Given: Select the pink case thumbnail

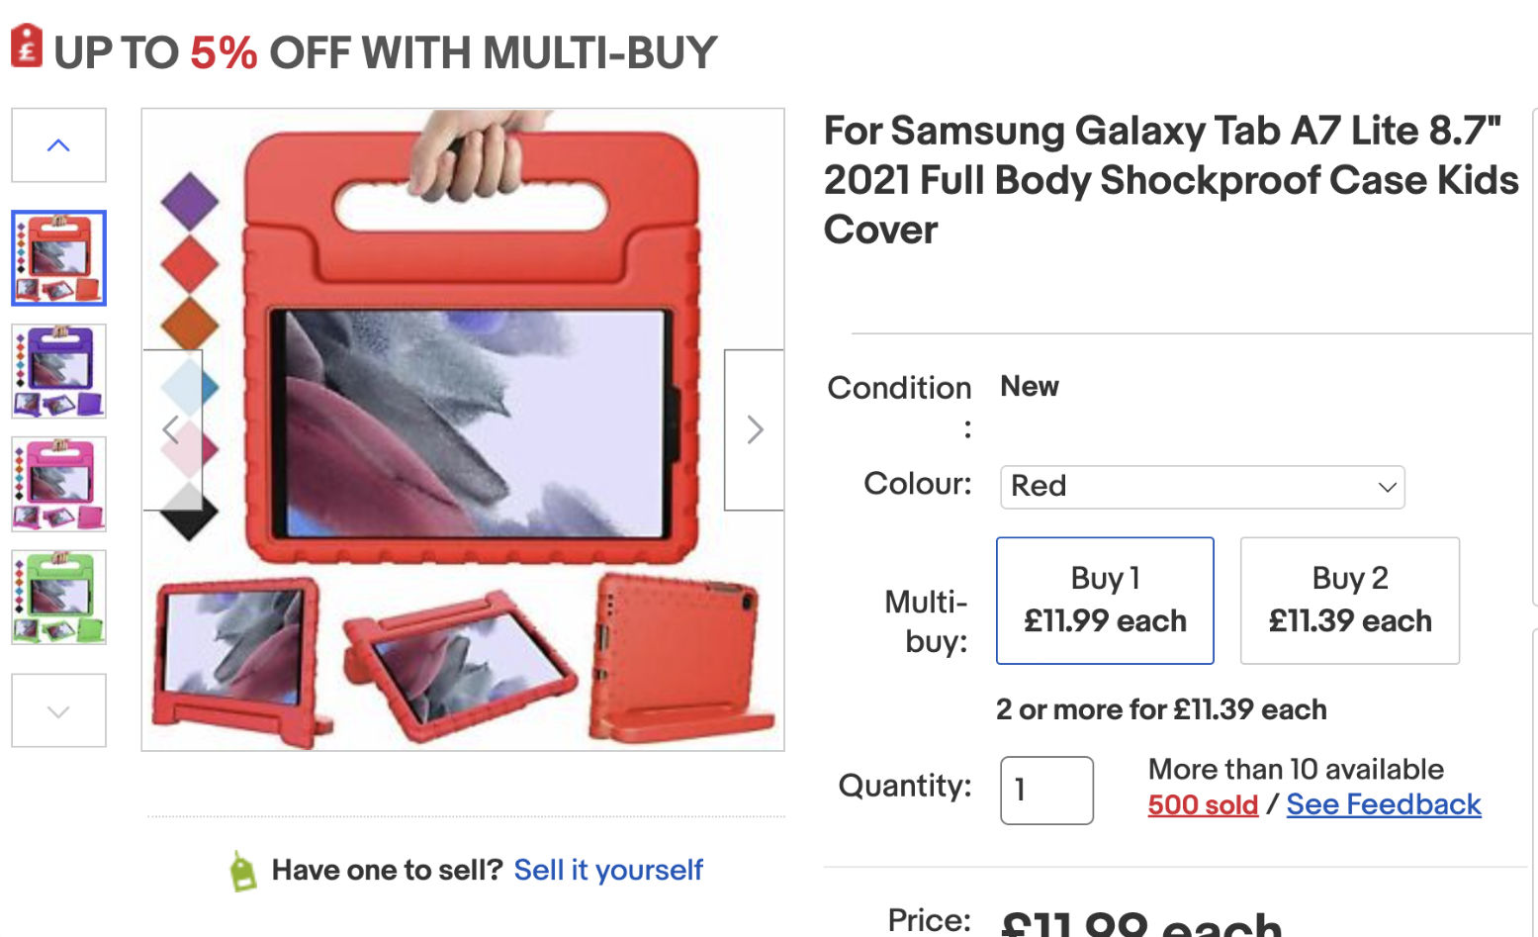Looking at the screenshot, I should (x=58, y=485).
